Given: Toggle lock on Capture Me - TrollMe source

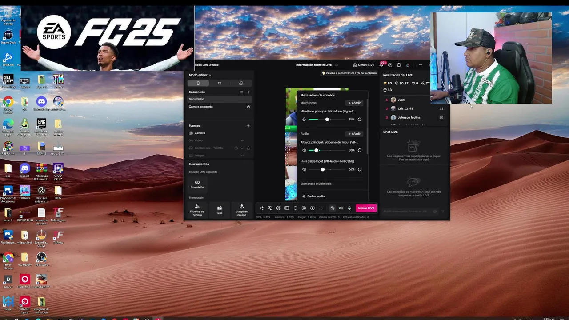Looking at the screenshot, I should [x=248, y=148].
